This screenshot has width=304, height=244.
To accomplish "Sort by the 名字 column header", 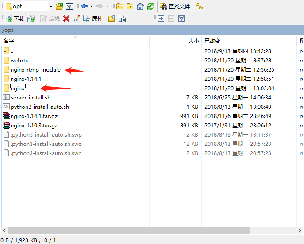I will tap(75, 41).
